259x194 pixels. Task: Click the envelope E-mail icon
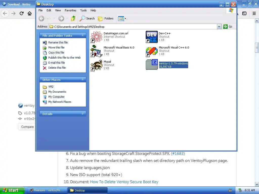pos(45,63)
